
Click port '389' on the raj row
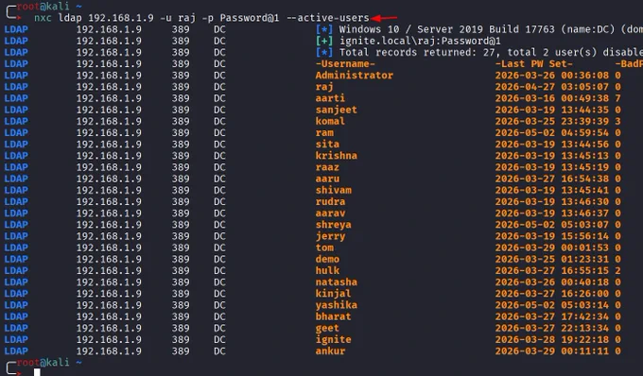click(181, 87)
